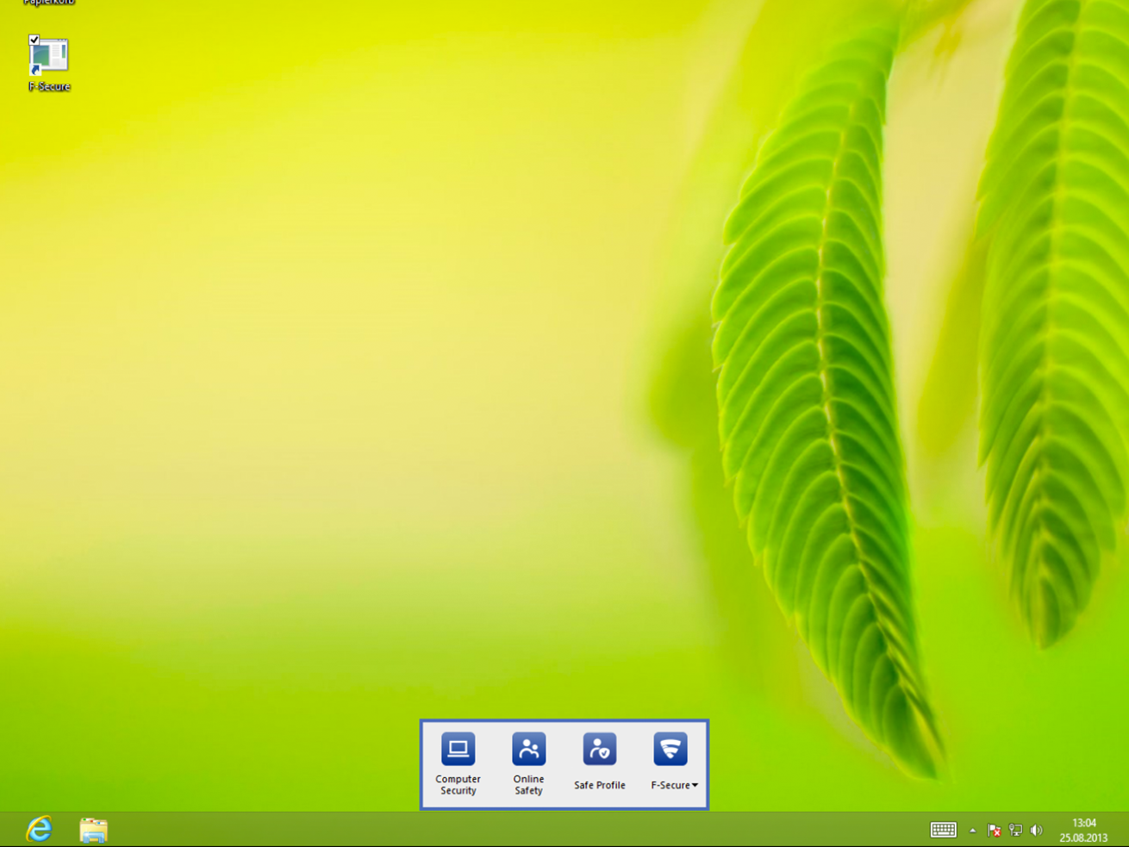Uncheck the F-Secure desktop shortcut checkbox
Screen dimensions: 1129x847
[x=34, y=40]
